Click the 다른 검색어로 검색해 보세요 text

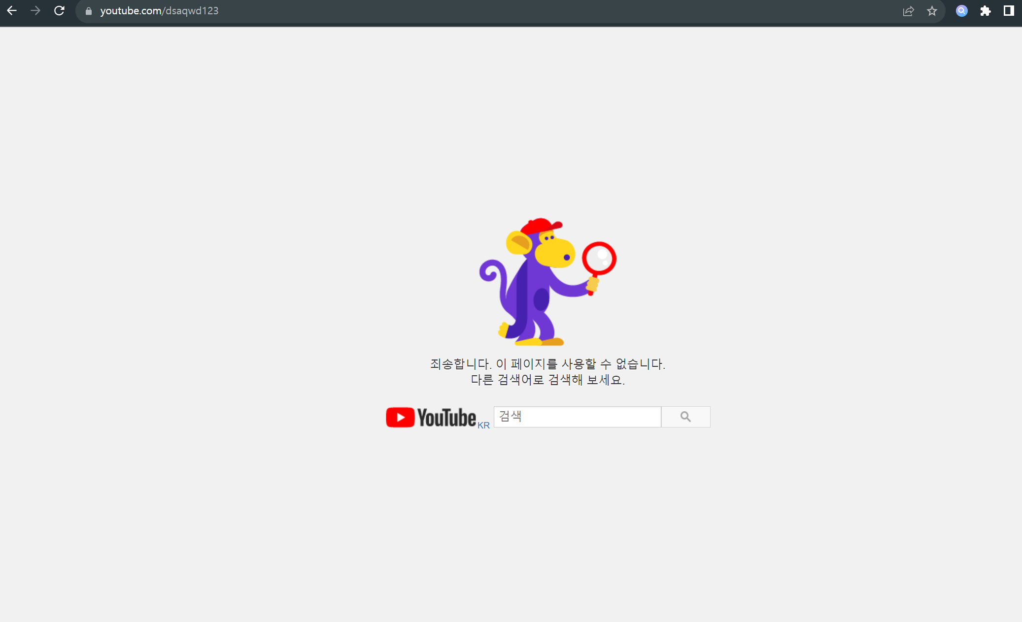tap(547, 380)
